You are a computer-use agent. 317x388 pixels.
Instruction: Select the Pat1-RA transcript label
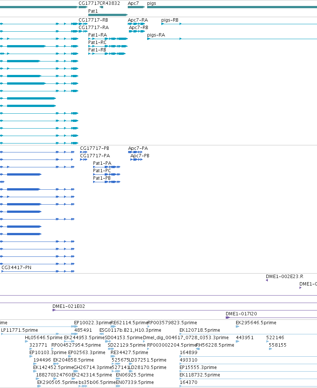coord(98,35)
